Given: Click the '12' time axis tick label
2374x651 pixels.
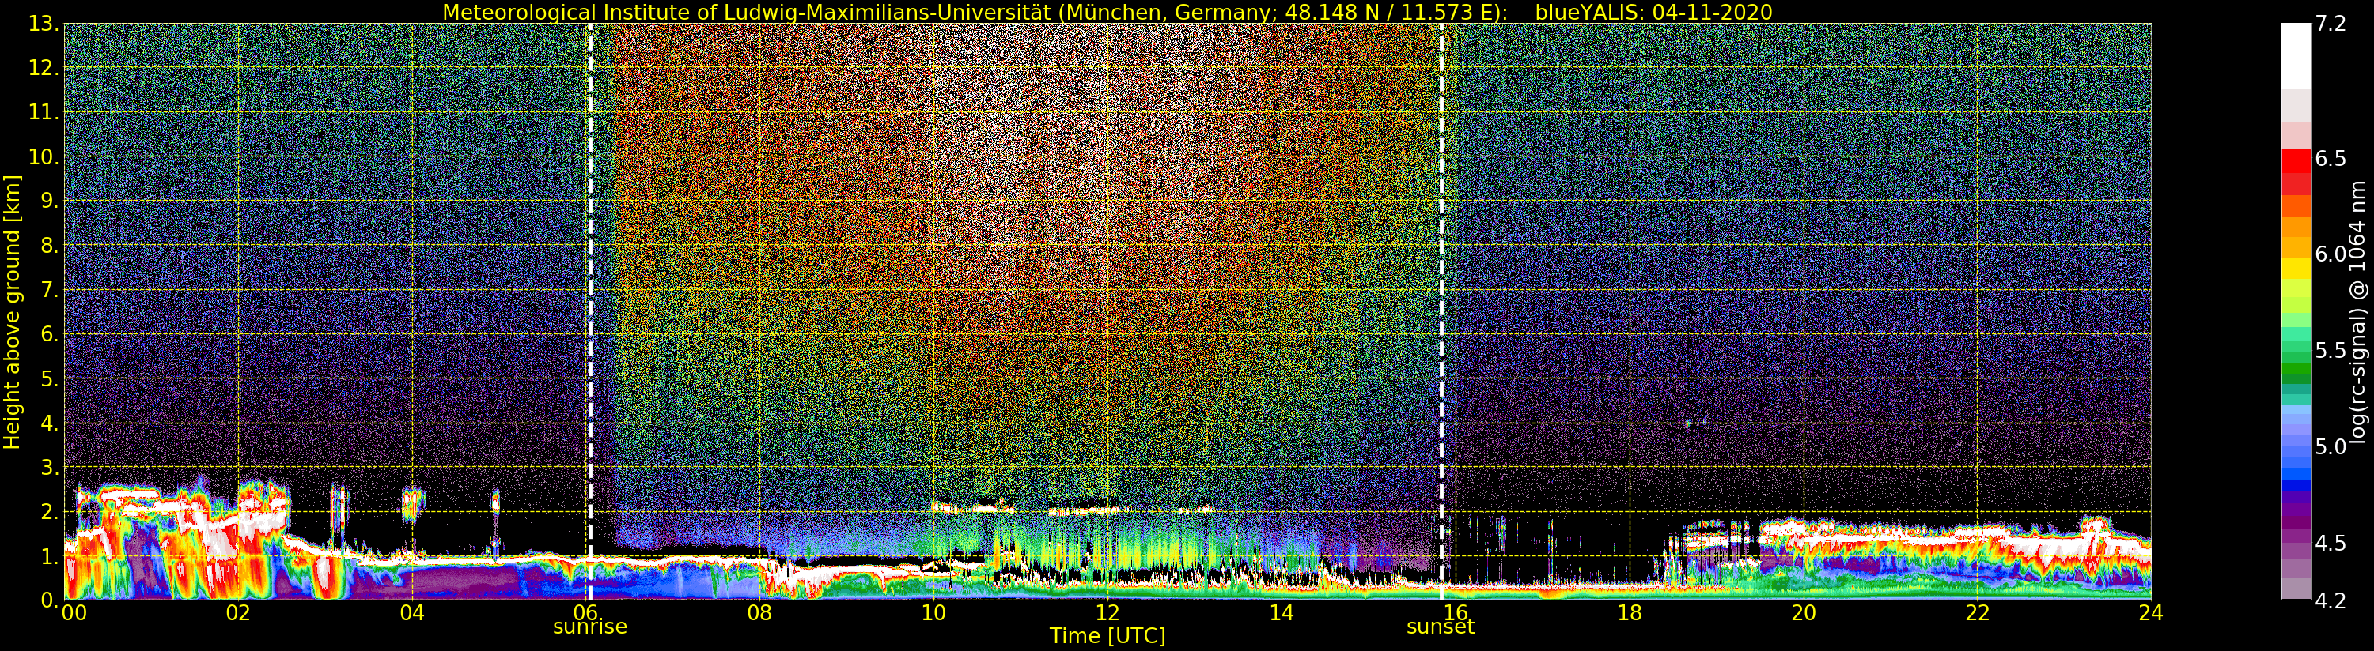Looking at the screenshot, I should click(1107, 612).
